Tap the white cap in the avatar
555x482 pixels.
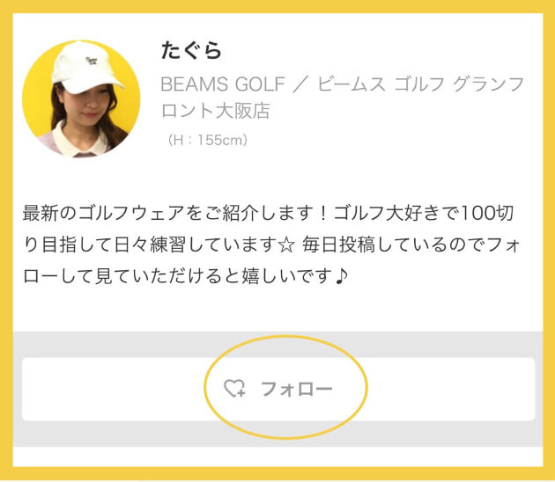(86, 68)
